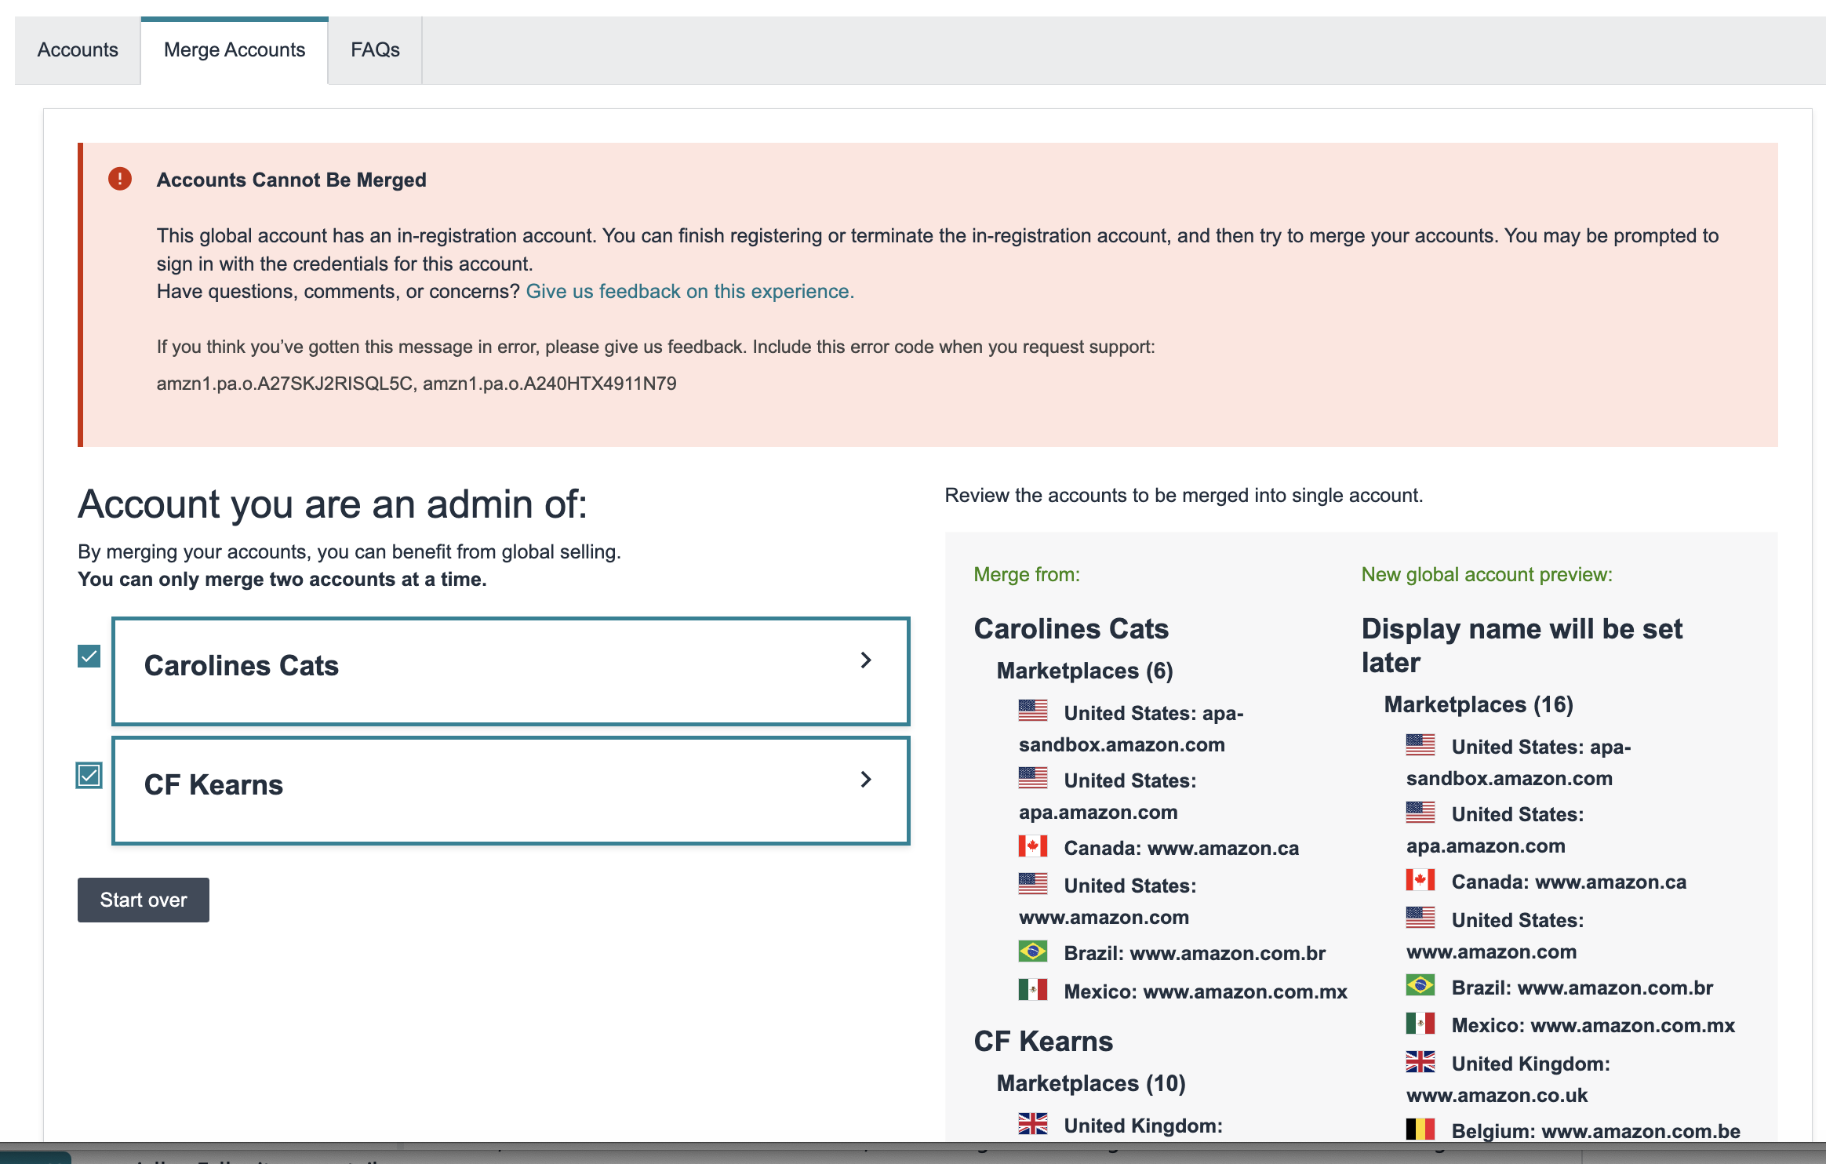
Task: Click US flag beside apa.amazon.com in global preview
Action: pyautogui.click(x=1420, y=812)
